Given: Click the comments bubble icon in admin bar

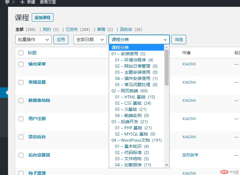Looking at the screenshot, I should pyautogui.click(x=7, y=2).
